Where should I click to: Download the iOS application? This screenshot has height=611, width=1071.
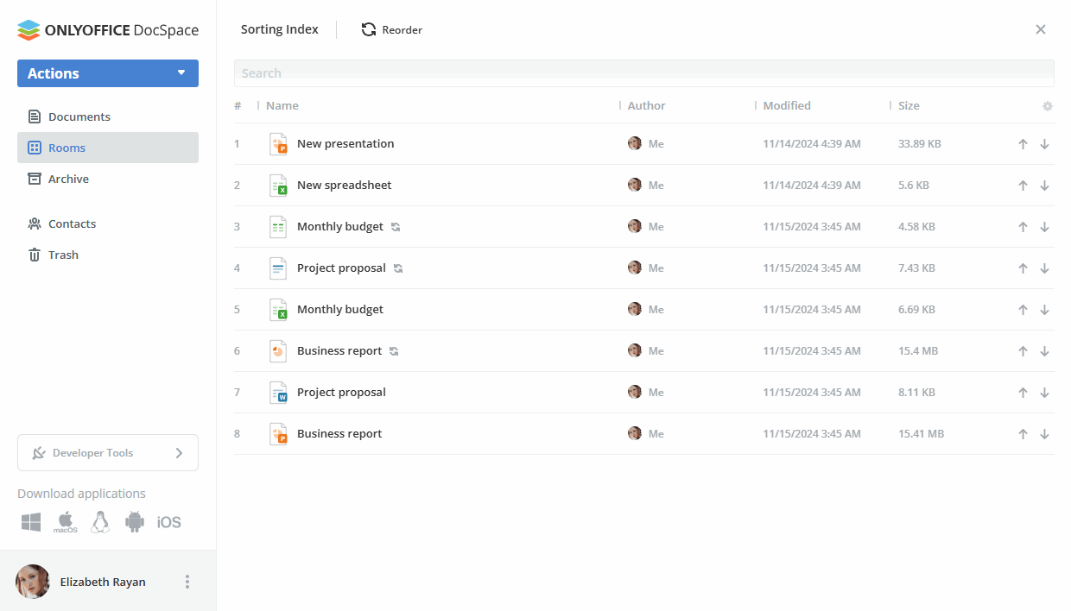(168, 521)
